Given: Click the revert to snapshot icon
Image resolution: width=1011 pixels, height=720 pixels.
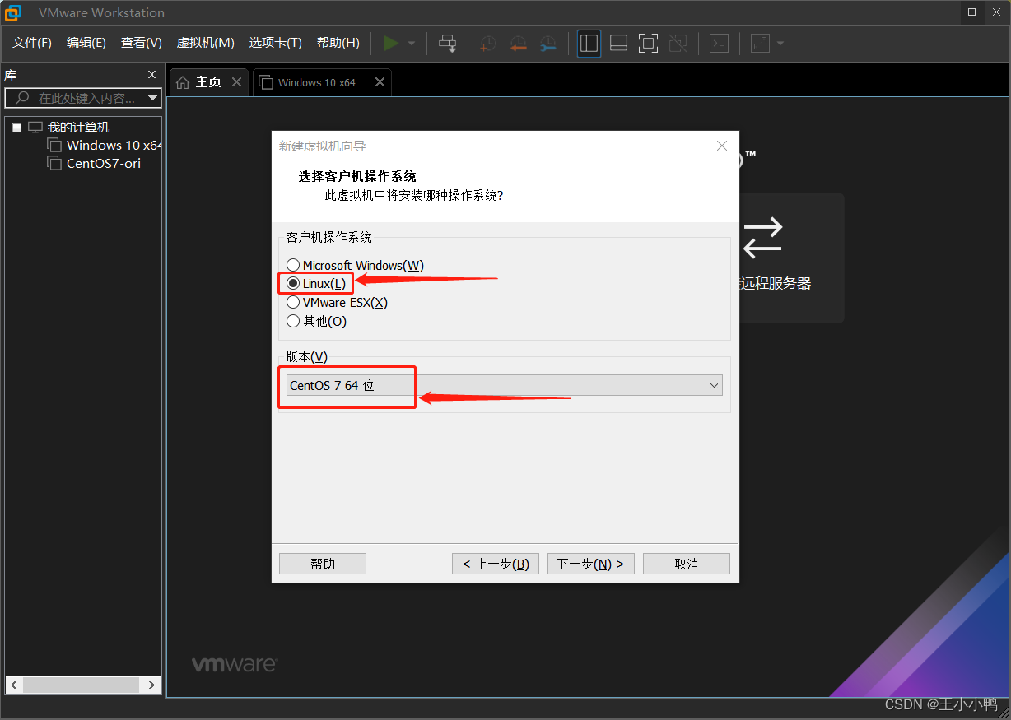Looking at the screenshot, I should (518, 44).
